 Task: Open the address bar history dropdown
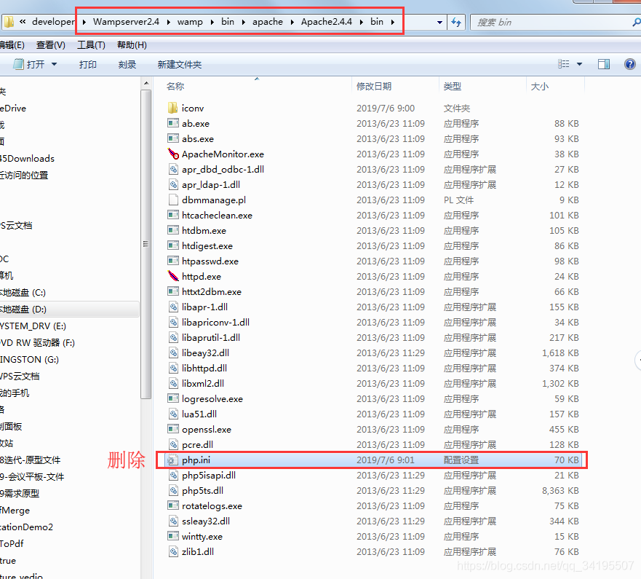tap(439, 23)
